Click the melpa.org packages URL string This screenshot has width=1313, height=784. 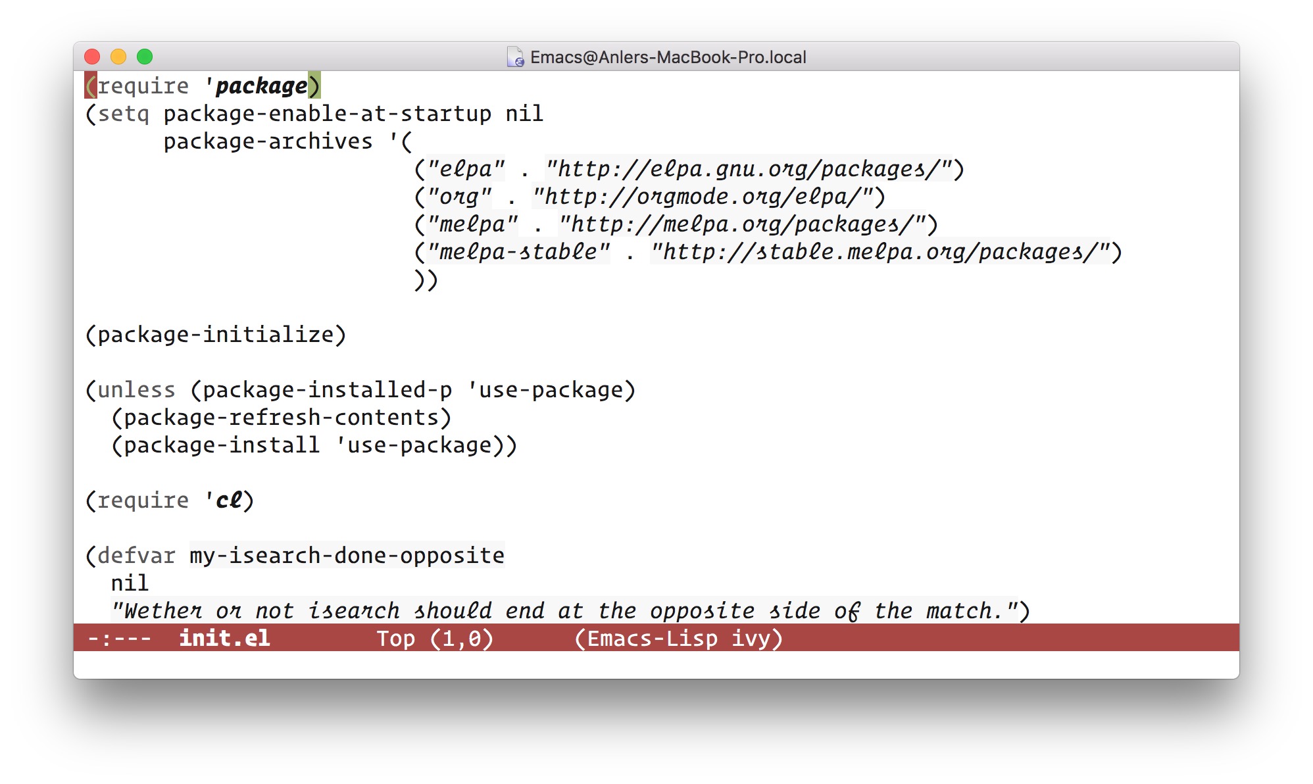742,224
